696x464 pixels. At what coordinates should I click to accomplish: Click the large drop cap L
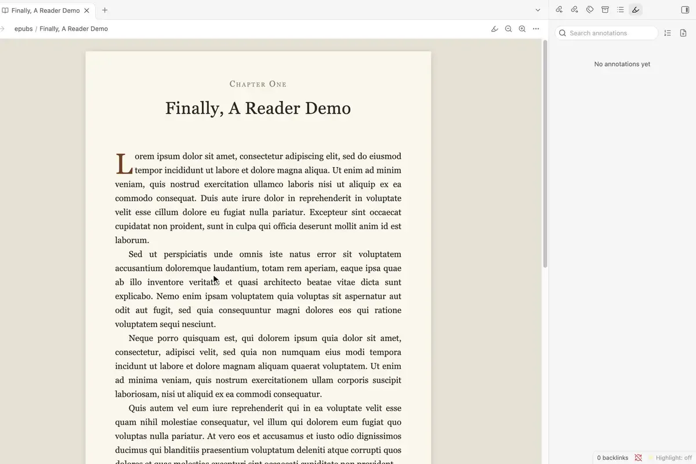click(x=124, y=164)
